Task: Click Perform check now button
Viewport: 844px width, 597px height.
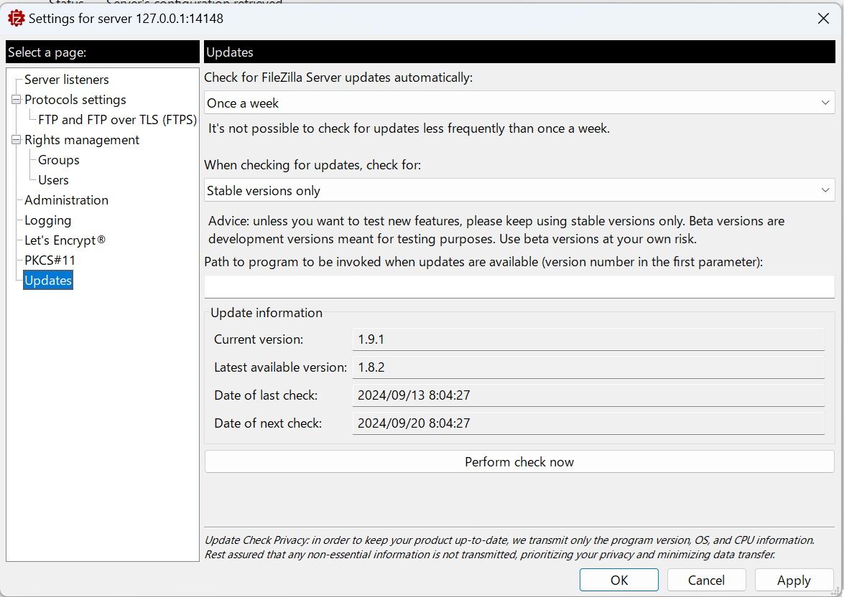Action: pyautogui.click(x=519, y=462)
